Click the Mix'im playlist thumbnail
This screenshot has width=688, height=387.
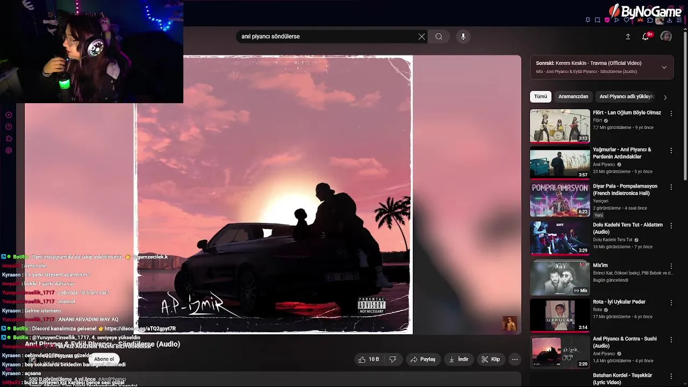coord(560,278)
